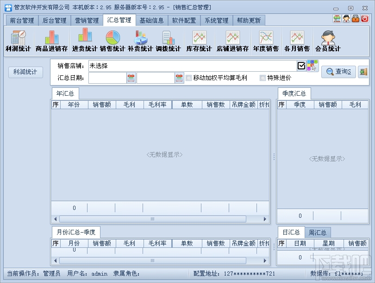
Task: Enable 移动加权平均算毛利 option
Action: pyautogui.click(x=189, y=78)
